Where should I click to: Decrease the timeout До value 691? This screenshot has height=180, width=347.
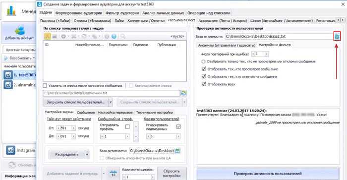[x=58, y=136]
